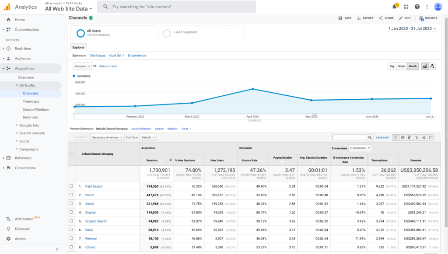This screenshot has height=254, width=448.
Task: Tick the Organic Search row checkbox
Action: tap(71, 221)
